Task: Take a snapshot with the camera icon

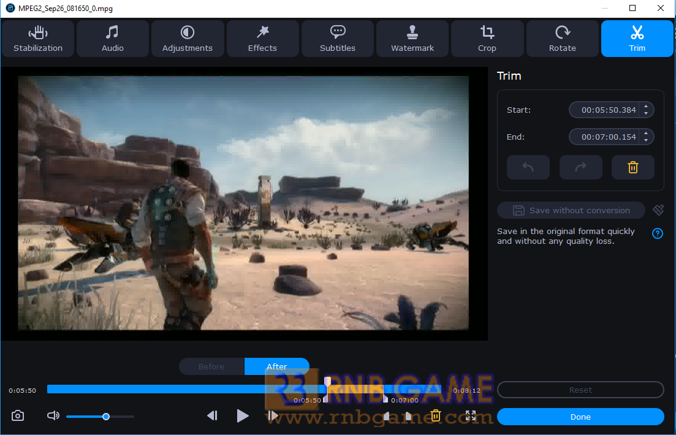Action: [18, 415]
